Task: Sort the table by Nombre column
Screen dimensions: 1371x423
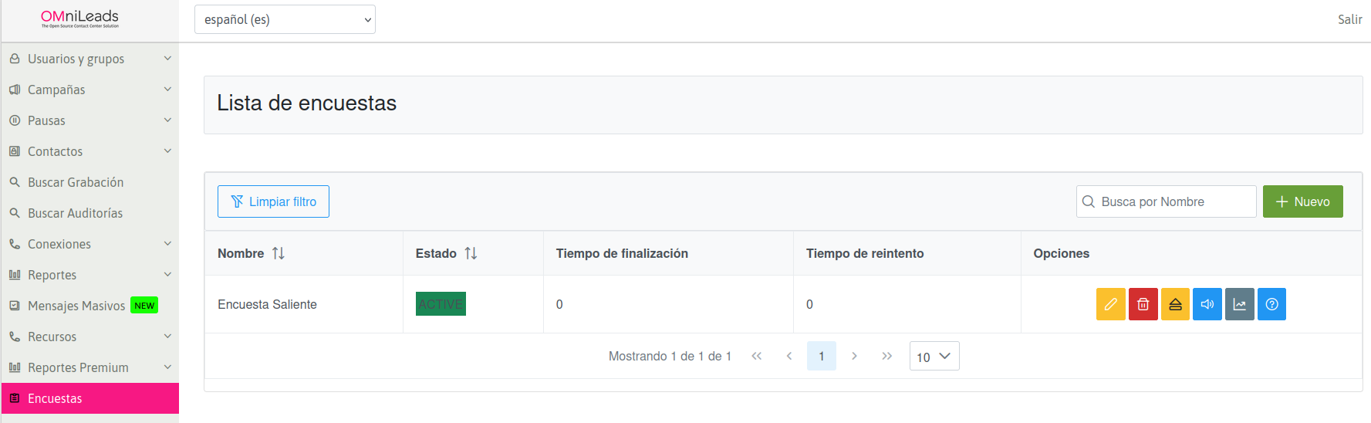Action: coord(279,253)
